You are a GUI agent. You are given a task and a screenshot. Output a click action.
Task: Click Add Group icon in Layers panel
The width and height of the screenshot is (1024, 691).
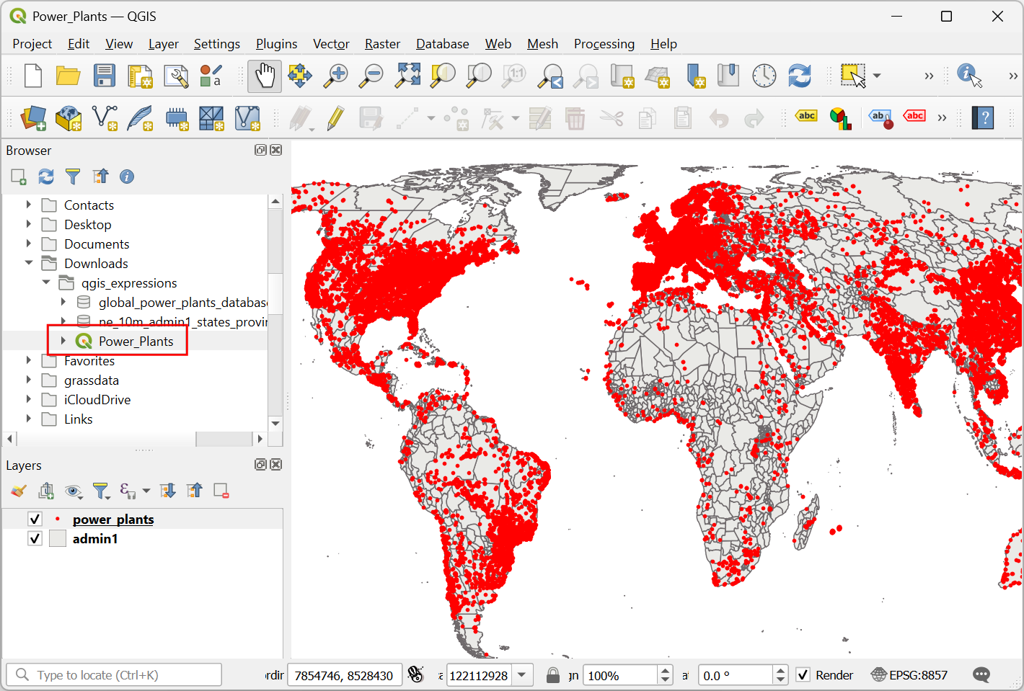(46, 491)
